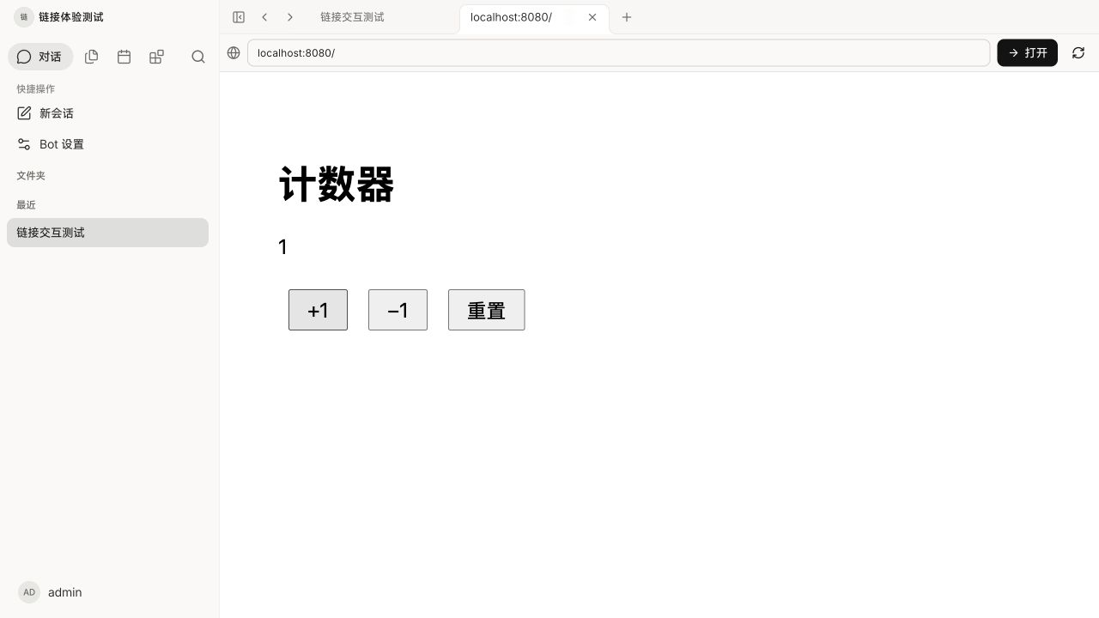Click the globe icon beside address bar
Viewport: 1099px width, 618px height.
point(234,53)
